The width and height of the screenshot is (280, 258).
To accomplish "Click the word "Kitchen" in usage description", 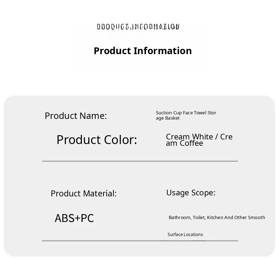I will coord(215,218).
